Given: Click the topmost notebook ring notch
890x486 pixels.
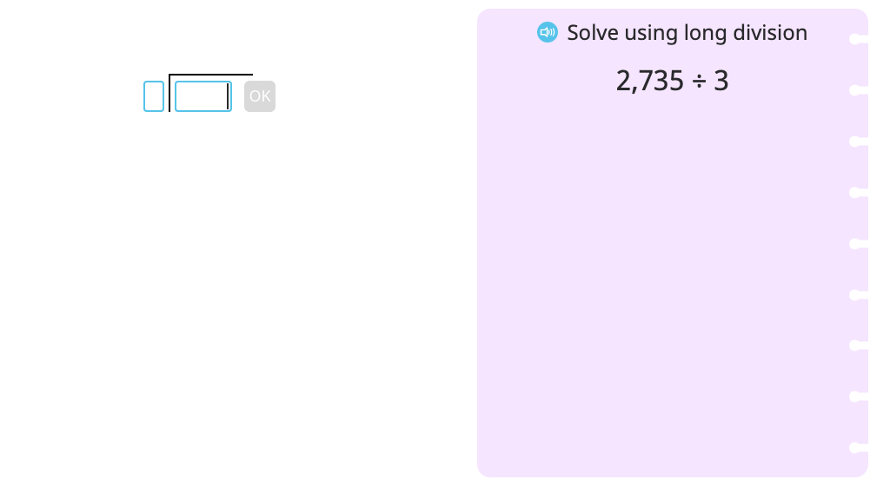Looking at the screenshot, I should [858, 39].
